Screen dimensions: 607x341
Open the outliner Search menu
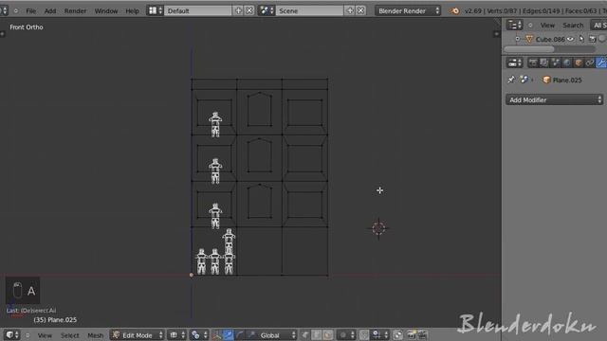coord(573,26)
